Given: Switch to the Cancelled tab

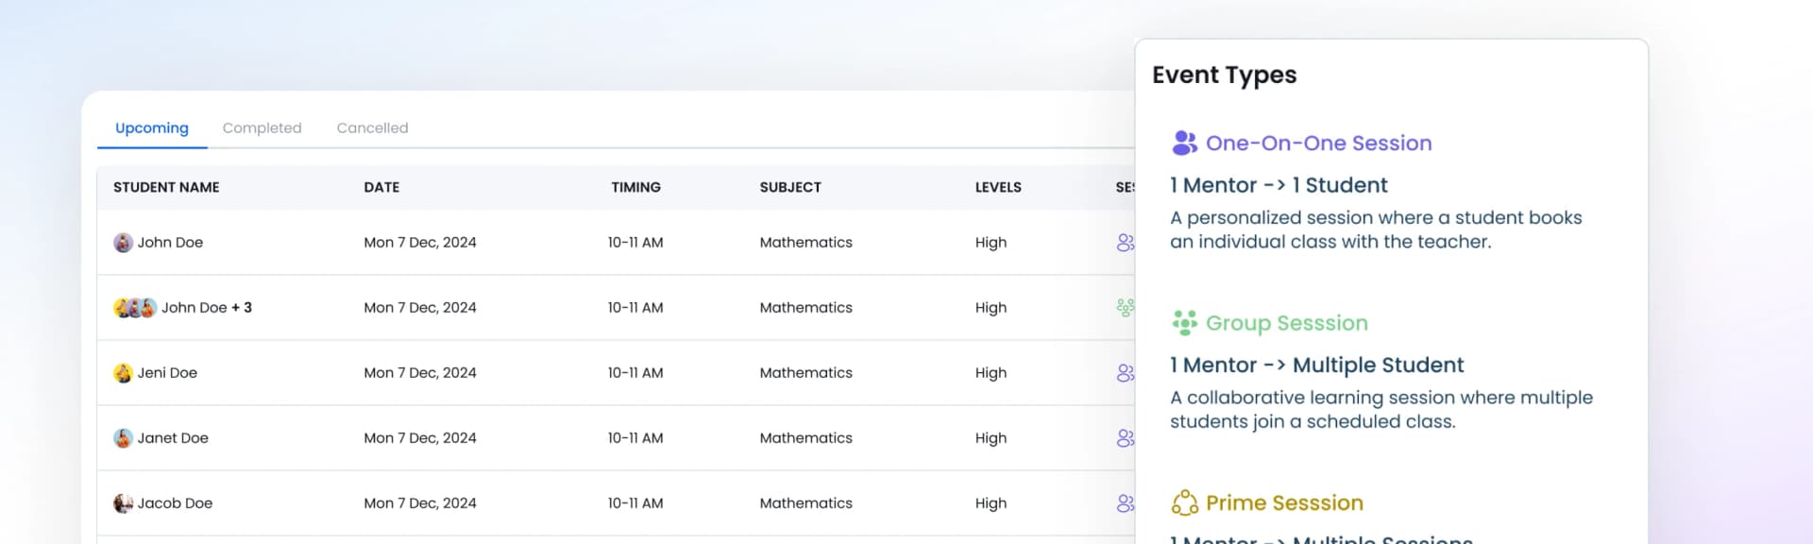Looking at the screenshot, I should click(x=372, y=127).
